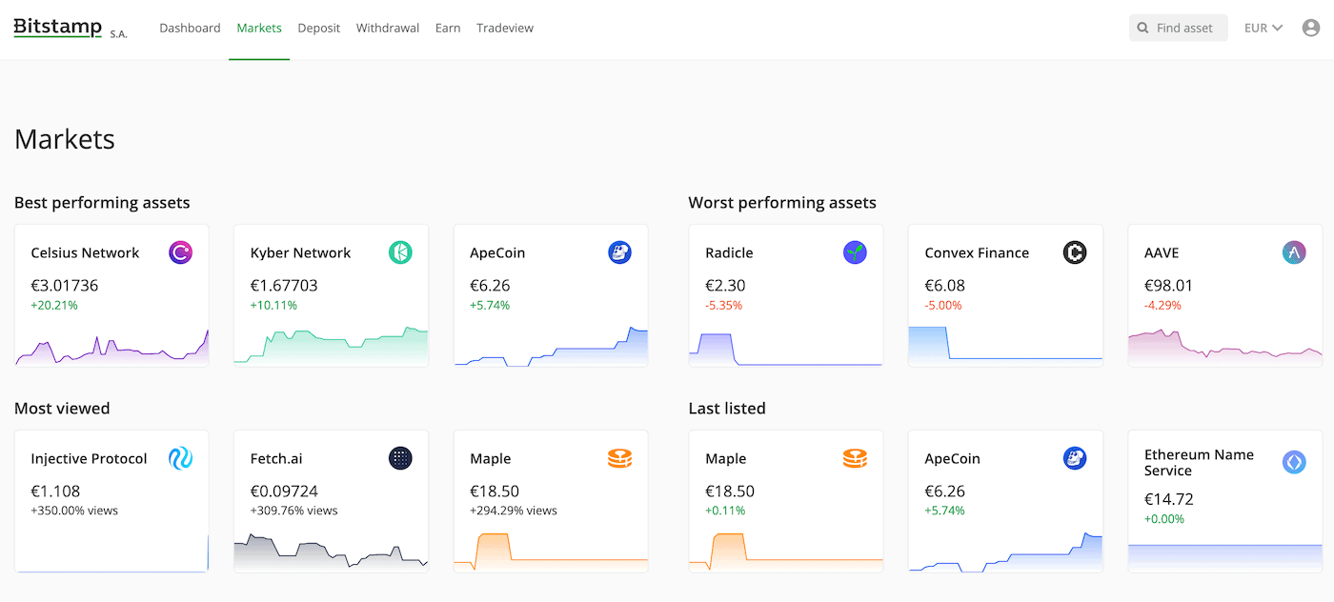The image size is (1334, 602).
Task: Open ApeCoin chart in Best performing assets
Action: [551, 345]
